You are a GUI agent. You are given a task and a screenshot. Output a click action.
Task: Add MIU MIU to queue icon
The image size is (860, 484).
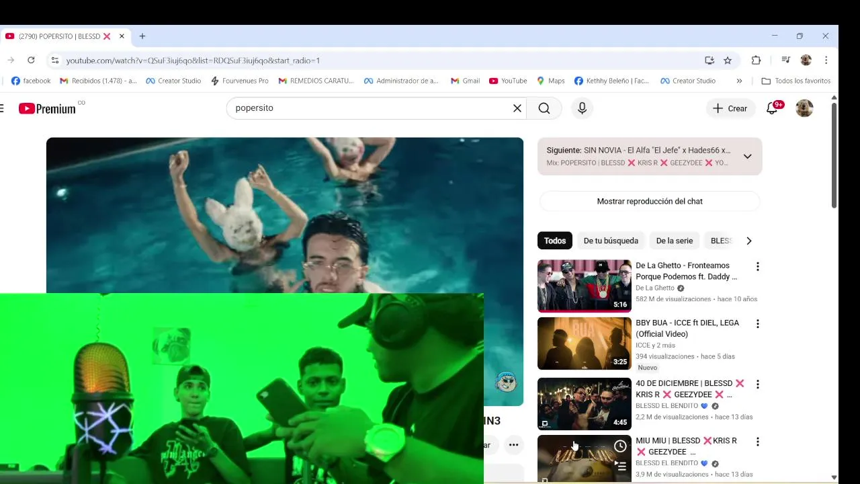[x=620, y=466]
